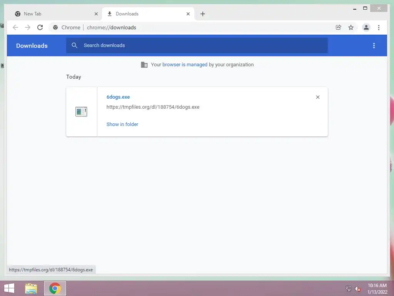The height and width of the screenshot is (296, 394).
Task: Go back using the browser back arrow
Action: (15, 27)
